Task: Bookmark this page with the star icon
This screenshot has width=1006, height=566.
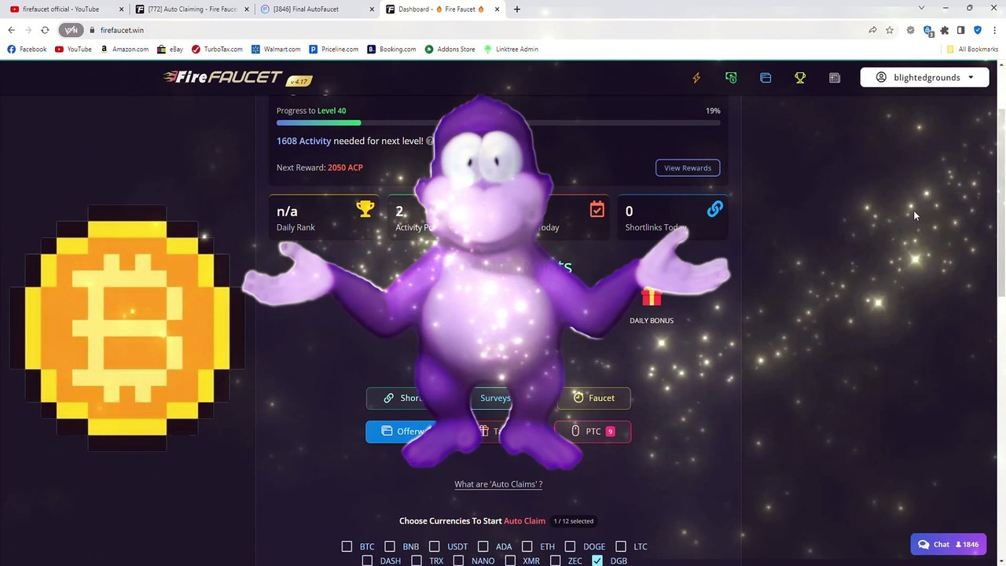Action: pos(890,30)
